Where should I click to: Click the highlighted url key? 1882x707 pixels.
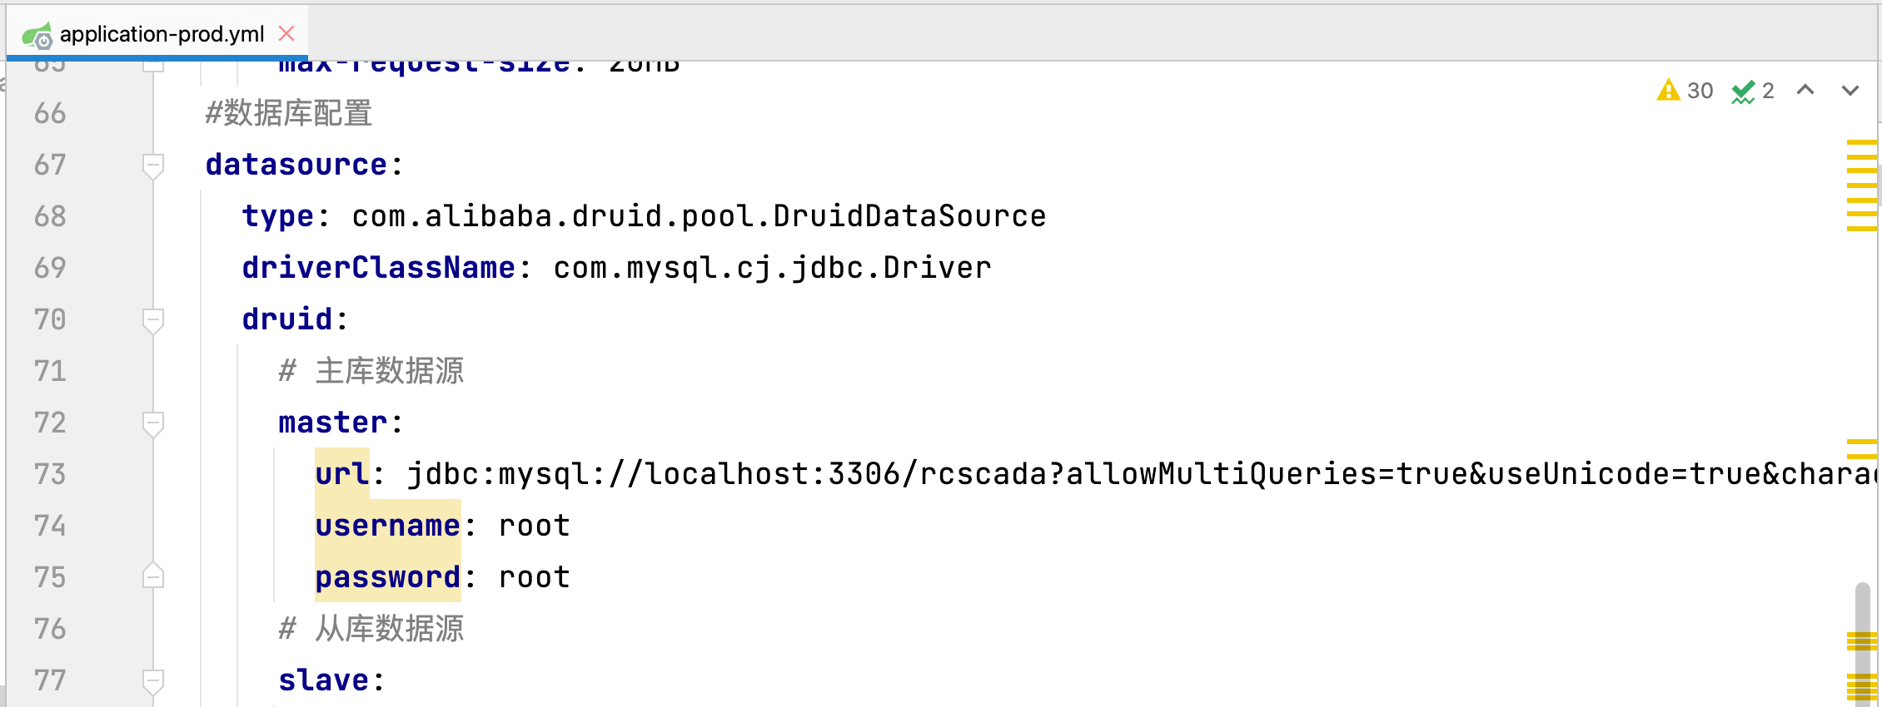[x=341, y=474]
